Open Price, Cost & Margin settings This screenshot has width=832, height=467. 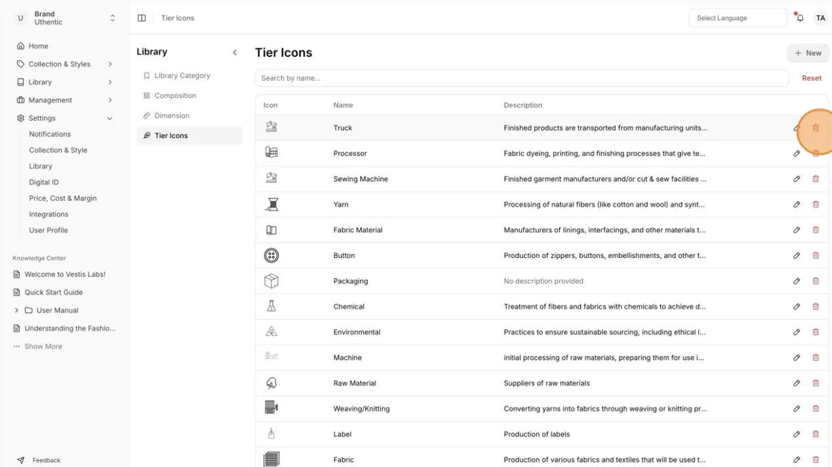coord(63,198)
